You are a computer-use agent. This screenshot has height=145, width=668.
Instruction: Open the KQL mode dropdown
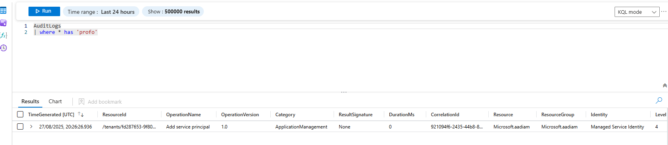(x=637, y=12)
